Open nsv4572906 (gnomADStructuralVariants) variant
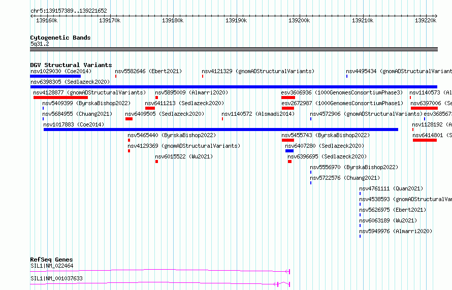This screenshot has height=290, width=452. click(366, 114)
